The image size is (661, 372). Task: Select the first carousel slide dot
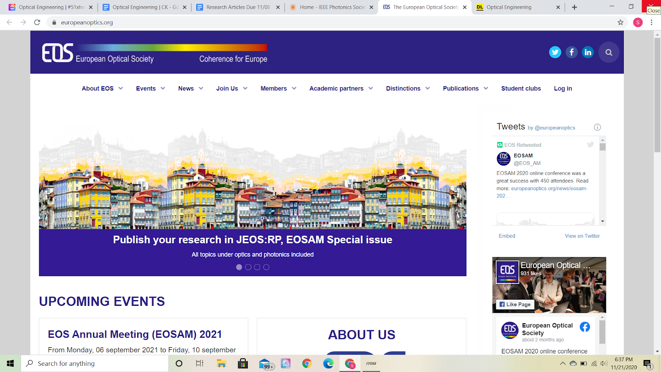239,267
